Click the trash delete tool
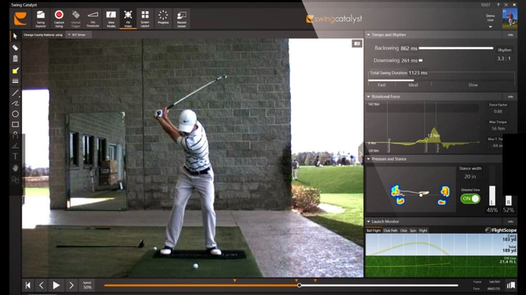Viewport: 526px width, 295px height. point(15,58)
